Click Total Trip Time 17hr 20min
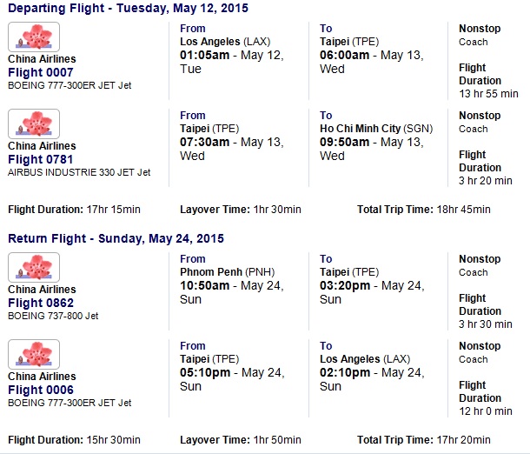 tap(424, 440)
